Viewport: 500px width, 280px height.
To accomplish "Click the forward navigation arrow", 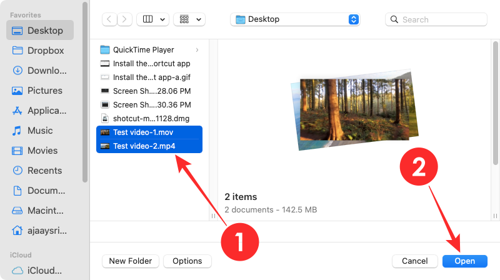I will click(x=125, y=19).
